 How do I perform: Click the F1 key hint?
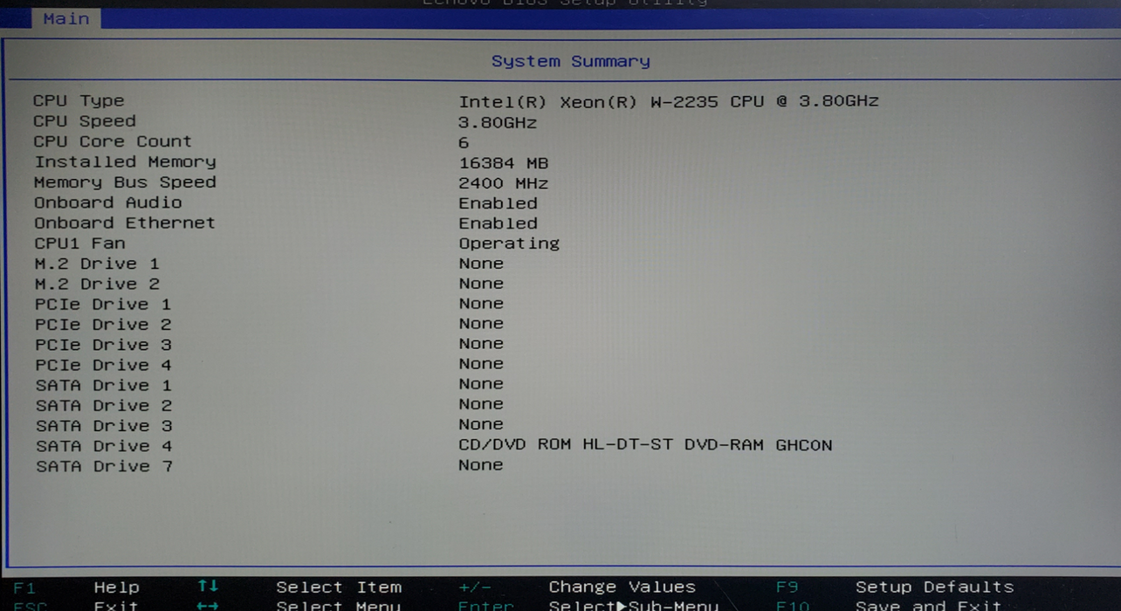[24, 587]
